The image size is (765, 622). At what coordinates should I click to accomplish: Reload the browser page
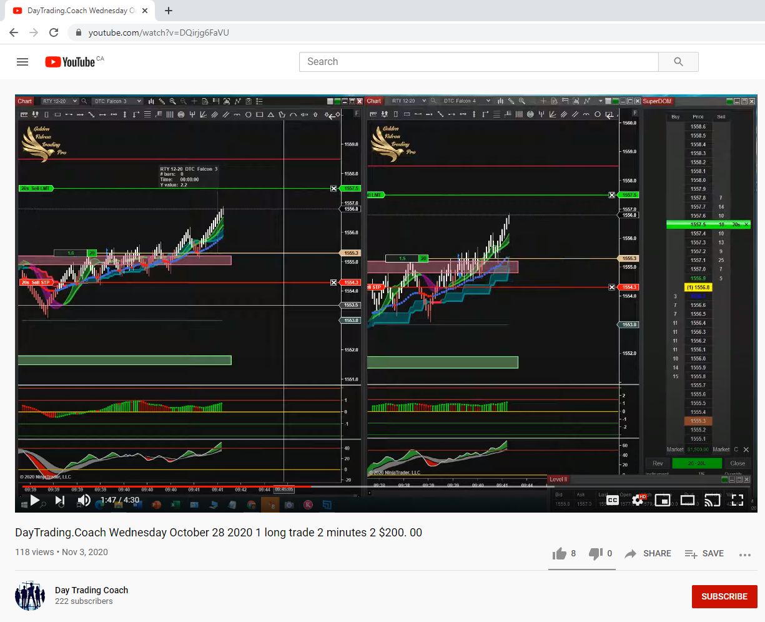click(x=54, y=33)
